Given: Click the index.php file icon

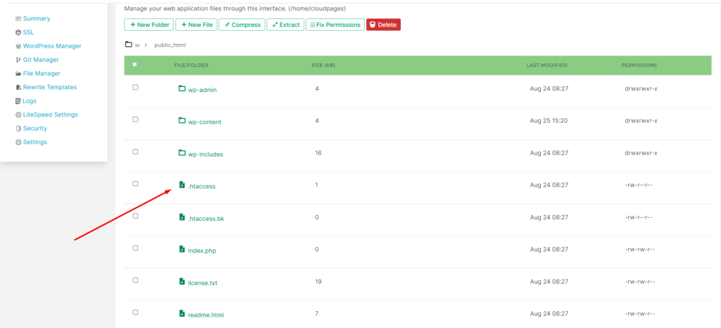Looking at the screenshot, I should coord(182,249).
